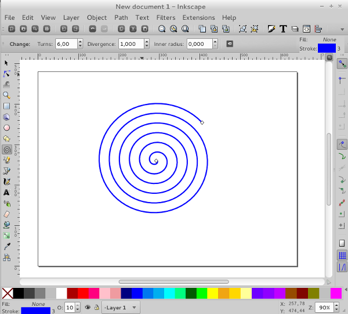Choose the Spray objects tool

tap(6, 203)
